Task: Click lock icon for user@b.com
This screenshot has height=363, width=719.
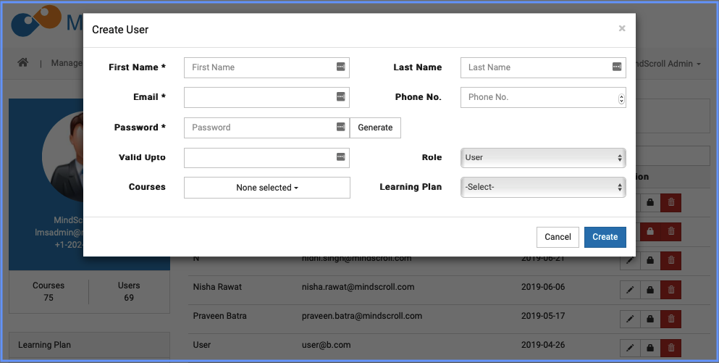Action: (x=650, y=348)
